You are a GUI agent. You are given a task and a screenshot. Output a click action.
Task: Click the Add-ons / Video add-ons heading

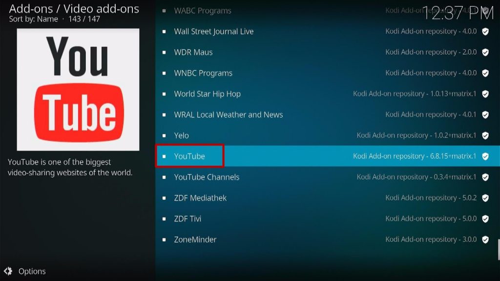(74, 9)
